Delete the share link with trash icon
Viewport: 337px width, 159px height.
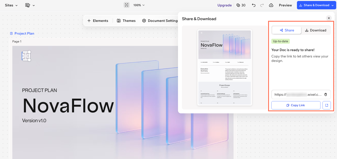coord(326,95)
